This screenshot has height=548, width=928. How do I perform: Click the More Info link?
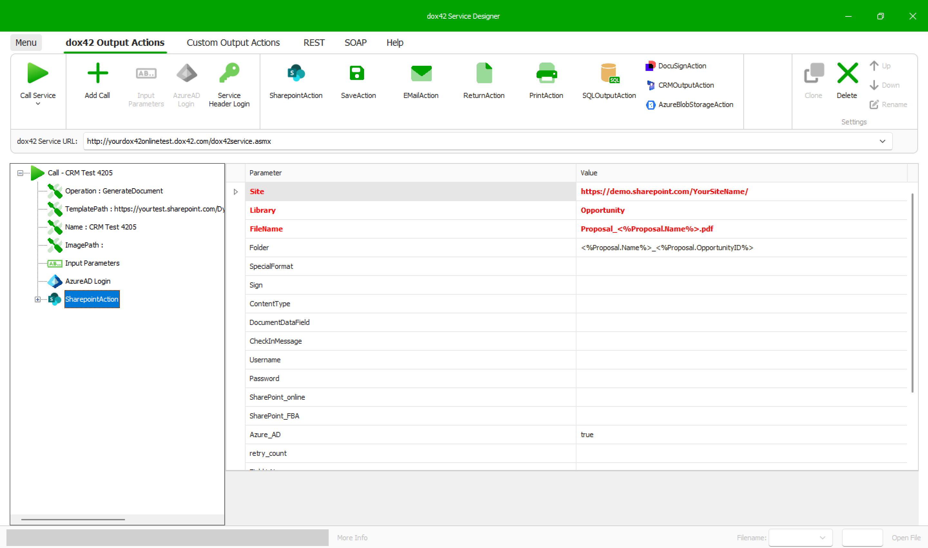tap(352, 538)
